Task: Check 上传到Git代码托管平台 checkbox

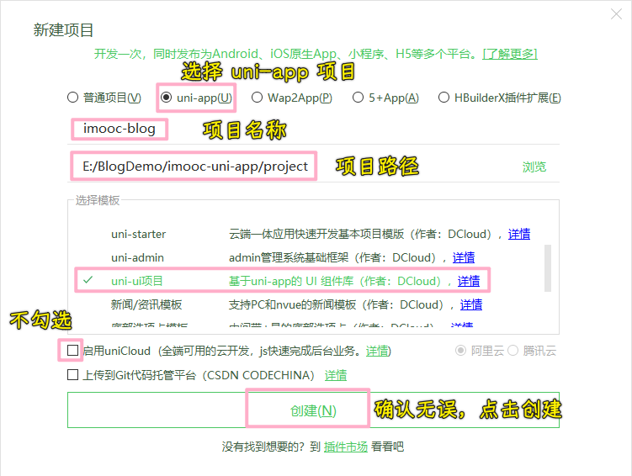Action: (72, 375)
